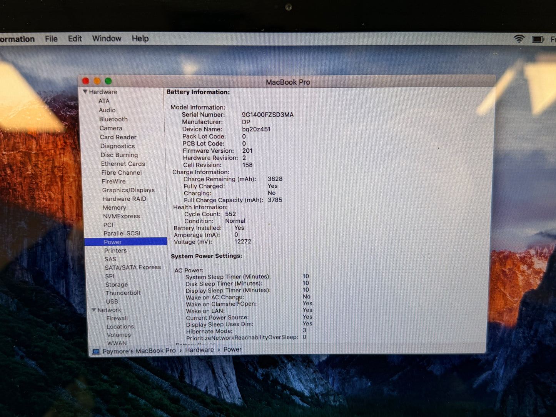Select Printers in the sidebar
Image resolution: width=556 pixels, height=417 pixels.
tap(115, 250)
